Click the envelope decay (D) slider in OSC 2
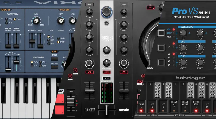This screenshot has height=119, width=216. click(x=16, y=62)
